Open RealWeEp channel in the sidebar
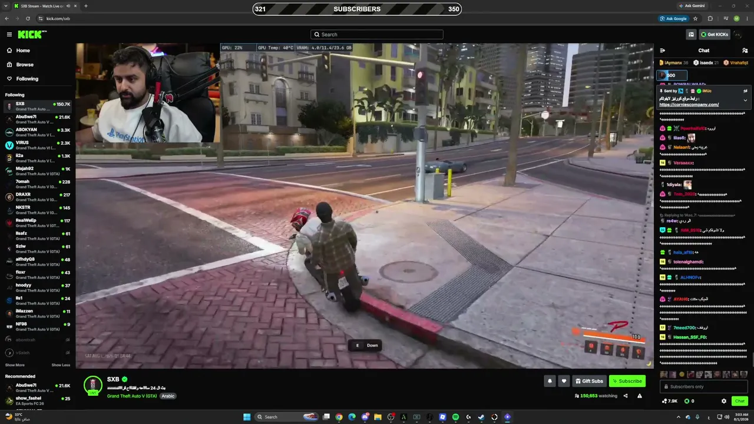 point(38,223)
